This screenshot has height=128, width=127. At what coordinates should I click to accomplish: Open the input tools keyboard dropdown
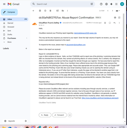pyautogui.click(x=118, y=11)
